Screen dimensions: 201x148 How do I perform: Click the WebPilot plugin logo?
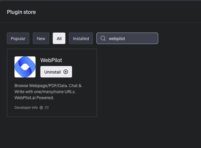tap(25, 67)
